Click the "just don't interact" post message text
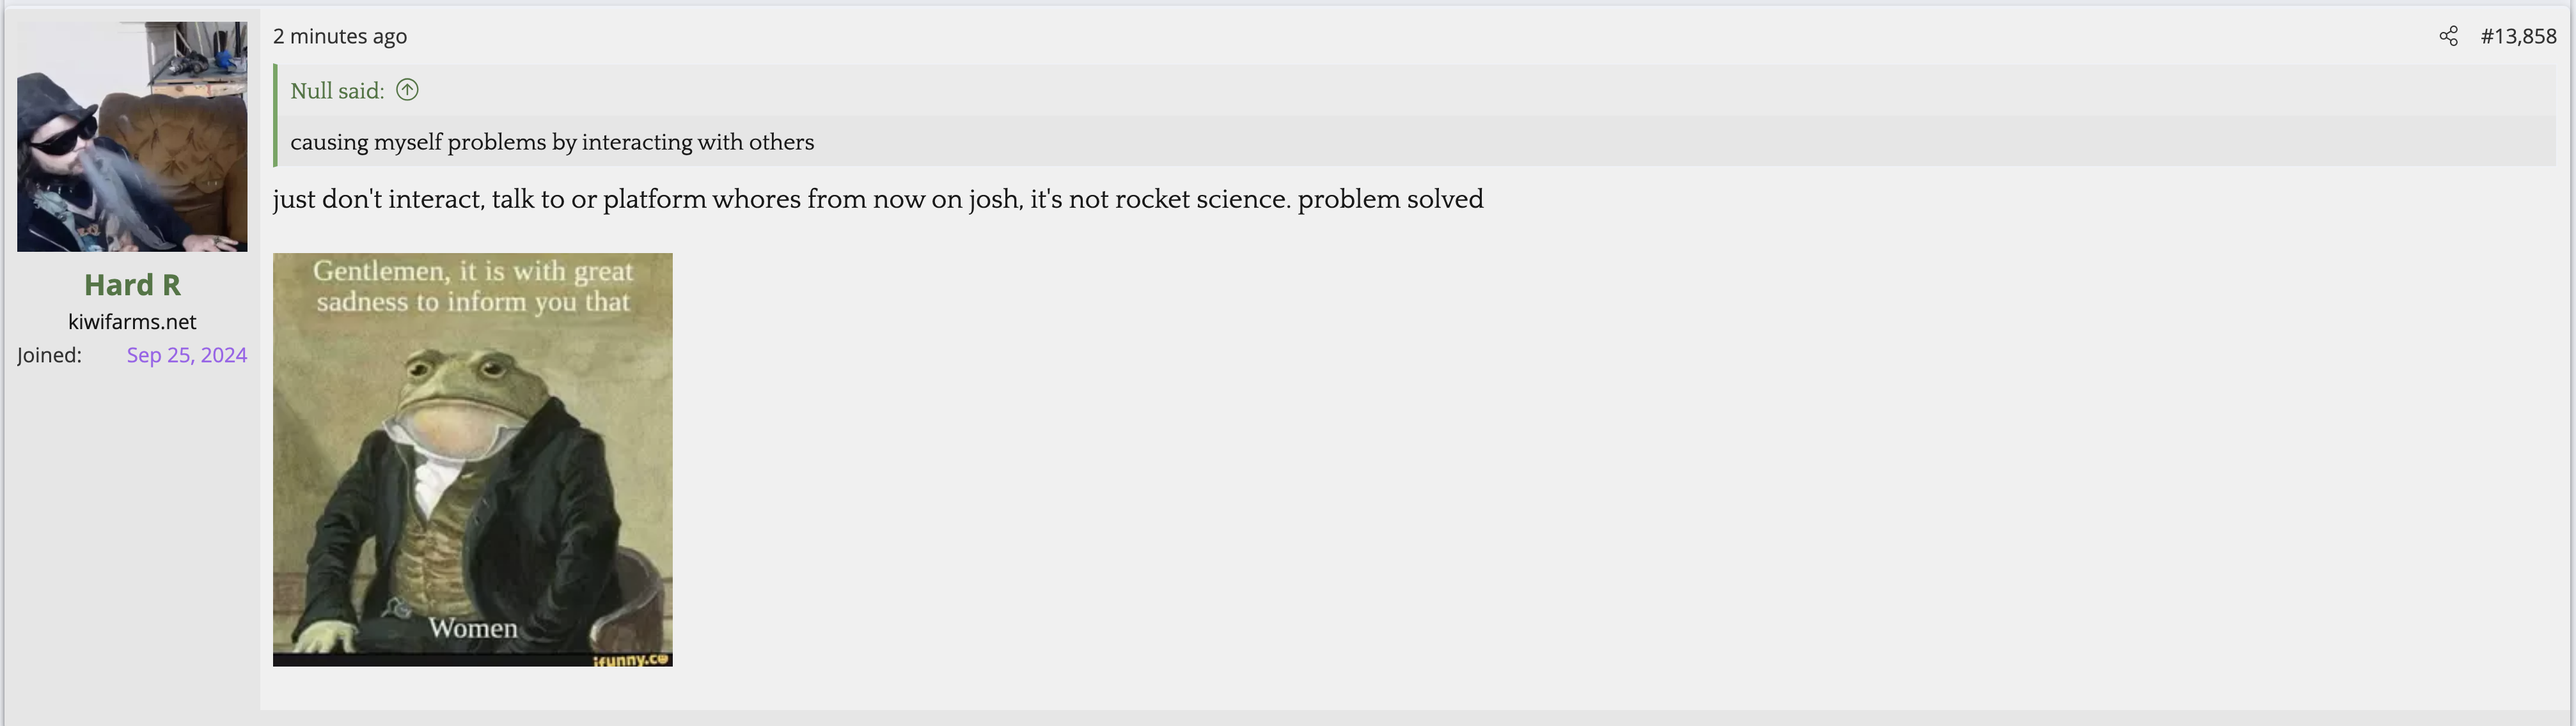Viewport: 2576px width, 726px height. click(877, 199)
